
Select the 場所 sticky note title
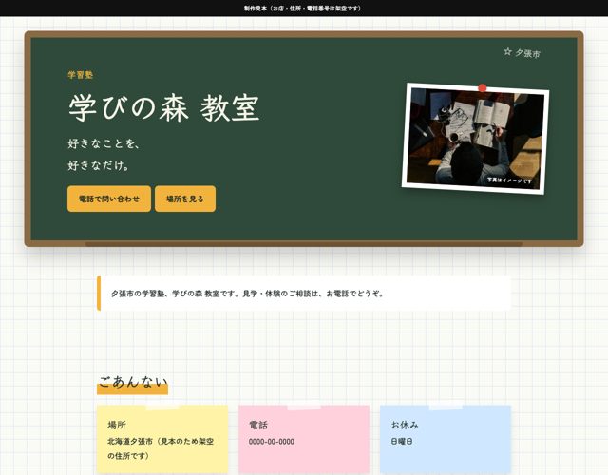(117, 425)
